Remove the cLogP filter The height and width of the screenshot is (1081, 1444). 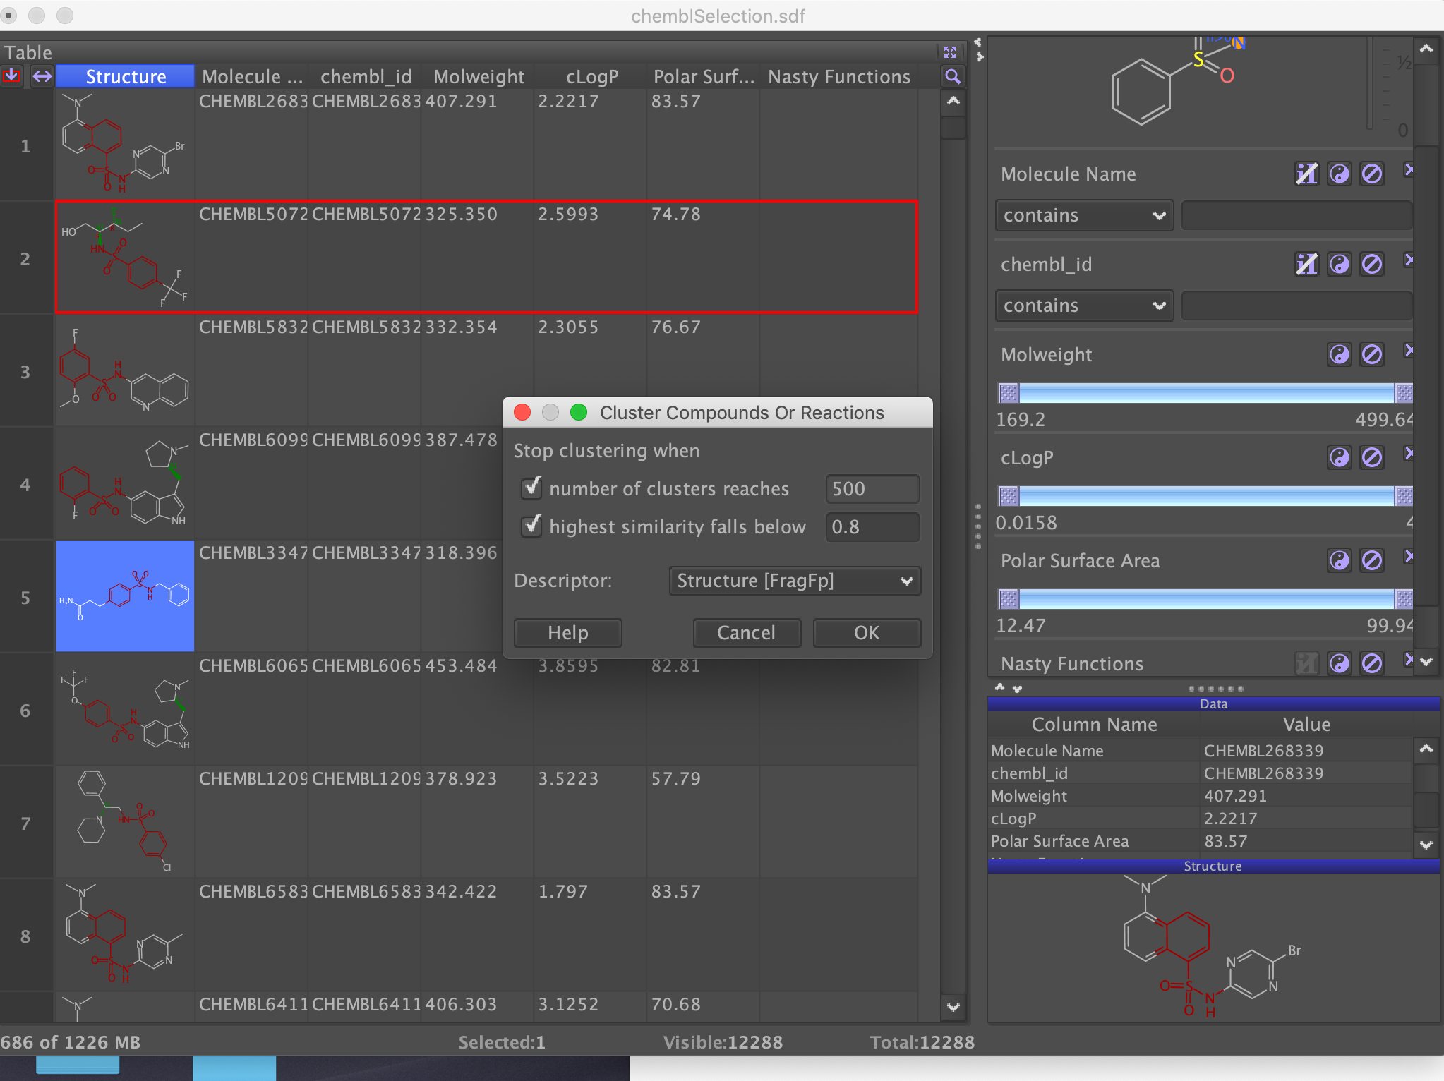pos(1408,453)
